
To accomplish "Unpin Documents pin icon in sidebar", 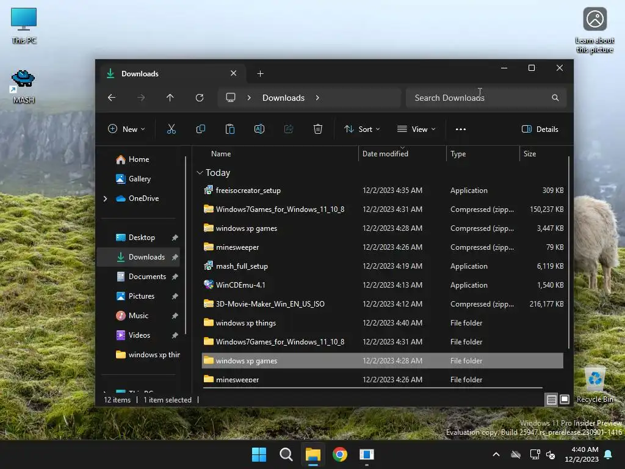I will point(175,277).
